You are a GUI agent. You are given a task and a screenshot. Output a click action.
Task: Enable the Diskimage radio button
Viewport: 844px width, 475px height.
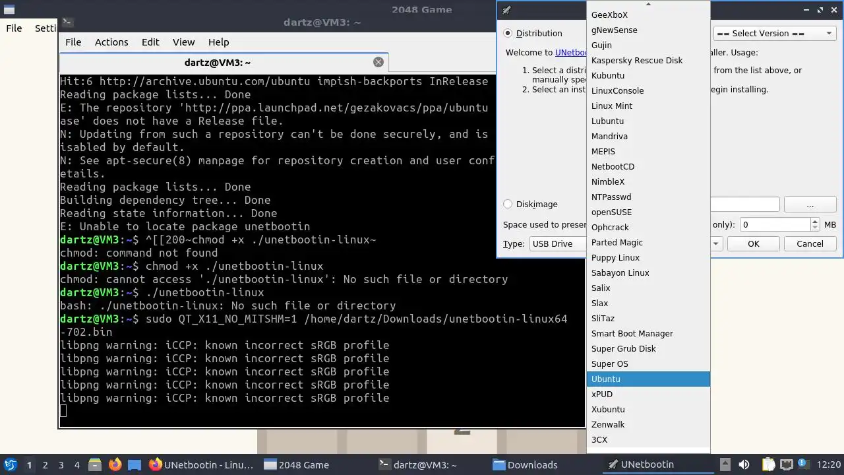(508, 204)
